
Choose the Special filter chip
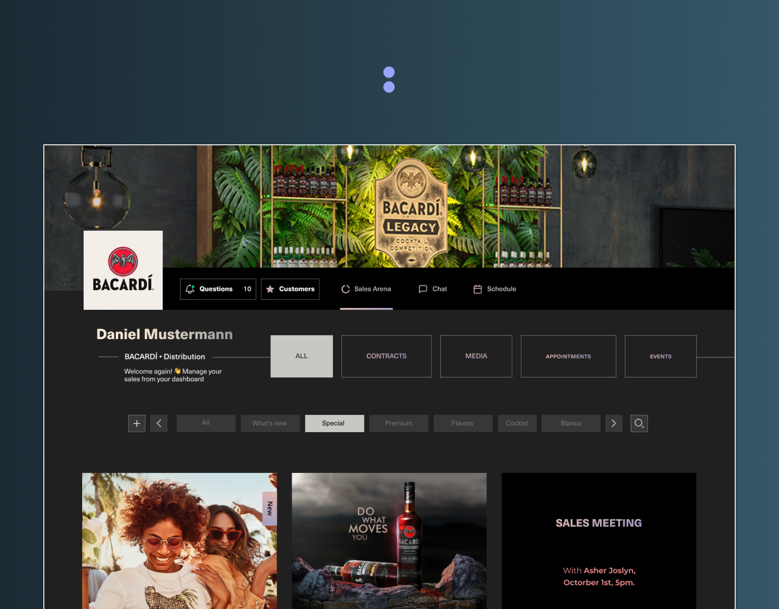(x=334, y=424)
